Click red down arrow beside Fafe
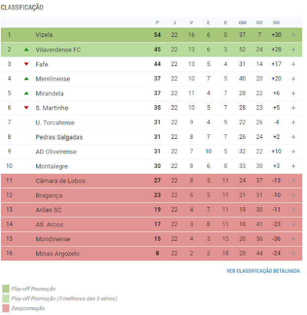This screenshot has height=315, width=307. pyautogui.click(x=26, y=64)
